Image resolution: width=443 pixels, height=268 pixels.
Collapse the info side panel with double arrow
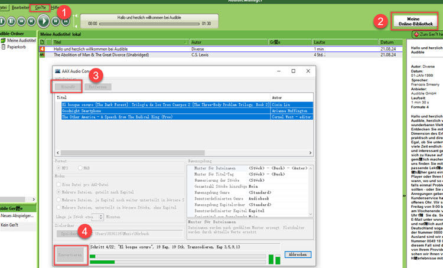(404, 195)
